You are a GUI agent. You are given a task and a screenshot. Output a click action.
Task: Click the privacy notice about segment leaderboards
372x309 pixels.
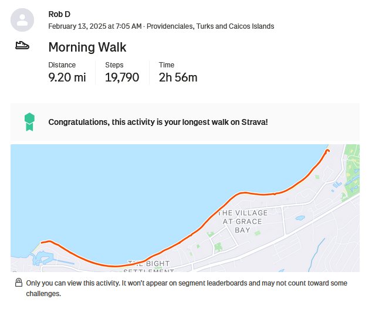point(187,288)
